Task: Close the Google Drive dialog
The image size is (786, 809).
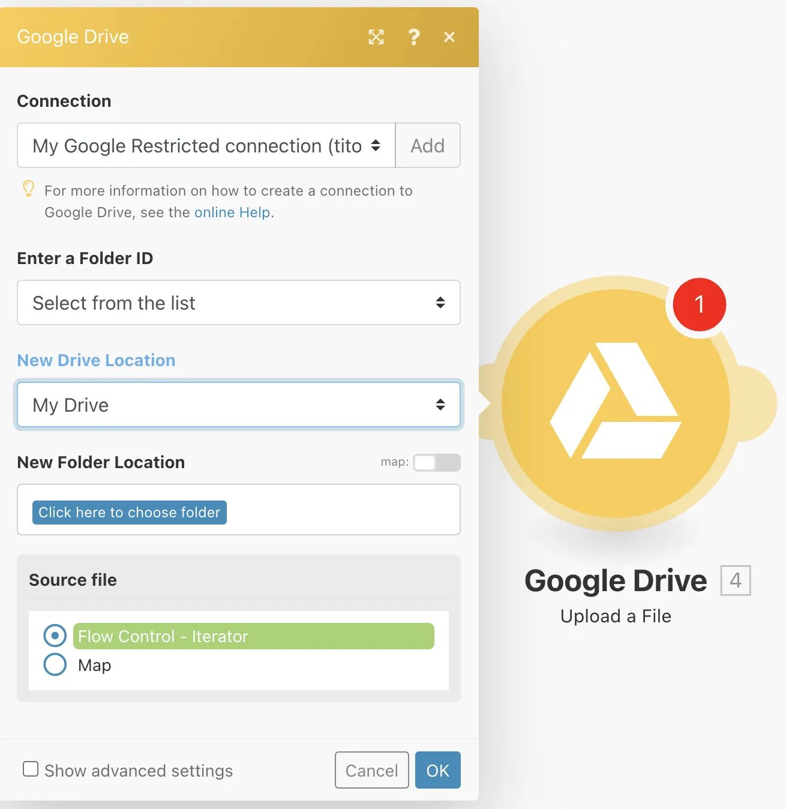Action: pyautogui.click(x=449, y=37)
